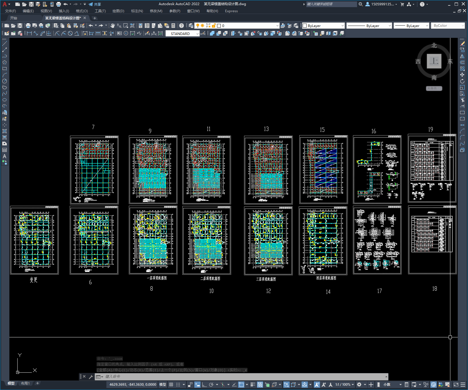Click the Angular dimension icon
This screenshot has height=390, width=468.
tap(77, 33)
